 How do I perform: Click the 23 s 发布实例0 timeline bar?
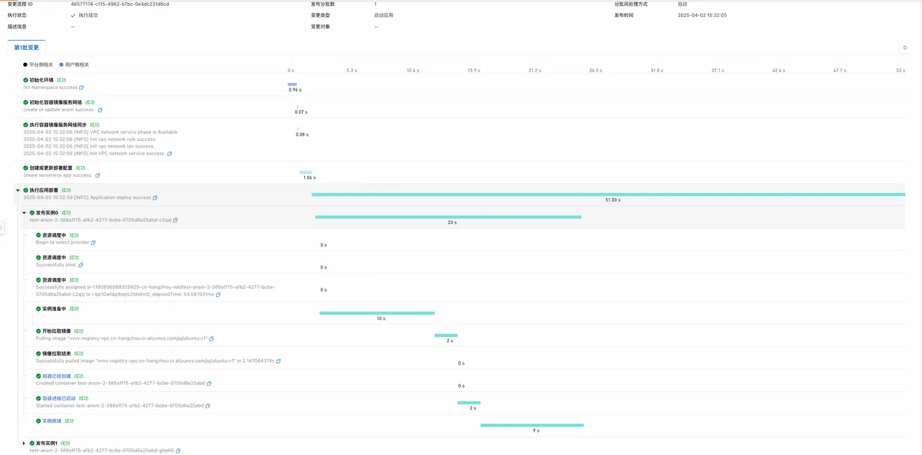(448, 217)
